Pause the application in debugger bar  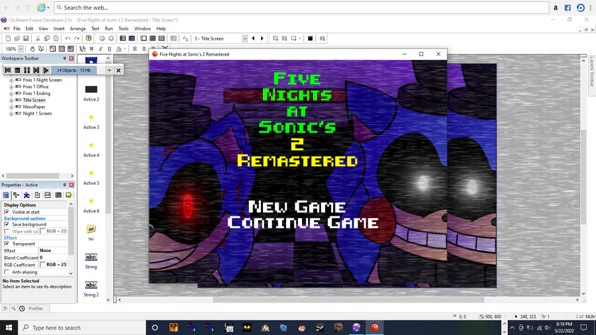(26, 70)
